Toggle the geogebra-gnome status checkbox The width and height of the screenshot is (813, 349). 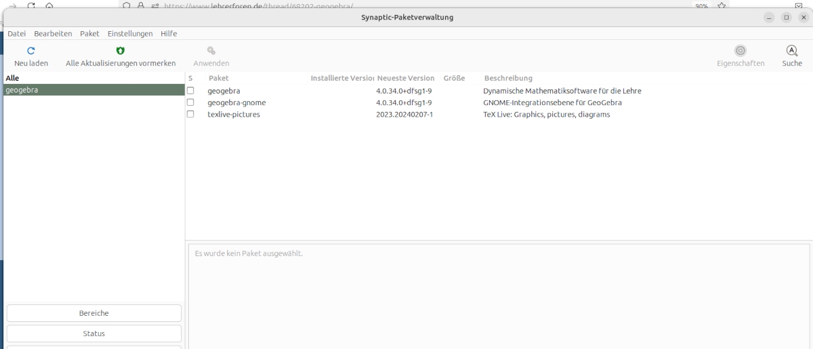pos(190,102)
